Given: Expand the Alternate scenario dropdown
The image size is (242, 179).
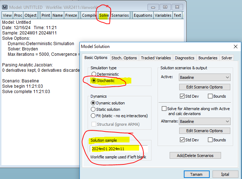Looking at the screenshot, I should tap(227, 121).
